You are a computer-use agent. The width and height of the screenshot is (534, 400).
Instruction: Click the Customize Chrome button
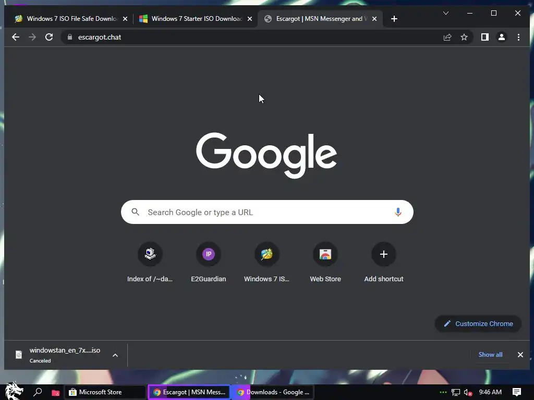click(478, 323)
